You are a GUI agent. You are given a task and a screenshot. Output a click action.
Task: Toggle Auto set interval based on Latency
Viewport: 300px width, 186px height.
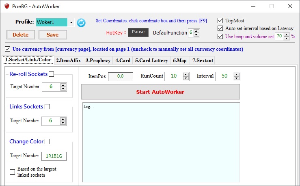[220, 28]
